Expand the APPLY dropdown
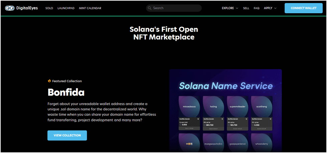327x153 pixels. pos(270,8)
